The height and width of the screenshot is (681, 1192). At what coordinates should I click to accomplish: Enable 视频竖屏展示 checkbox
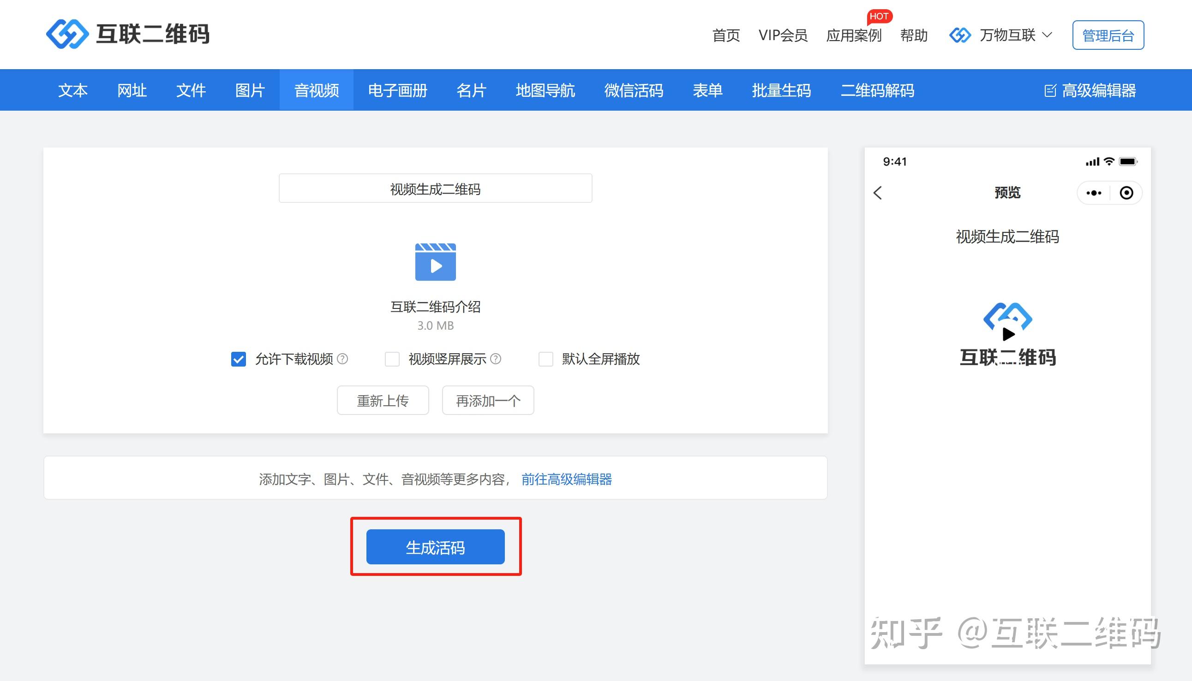point(392,359)
